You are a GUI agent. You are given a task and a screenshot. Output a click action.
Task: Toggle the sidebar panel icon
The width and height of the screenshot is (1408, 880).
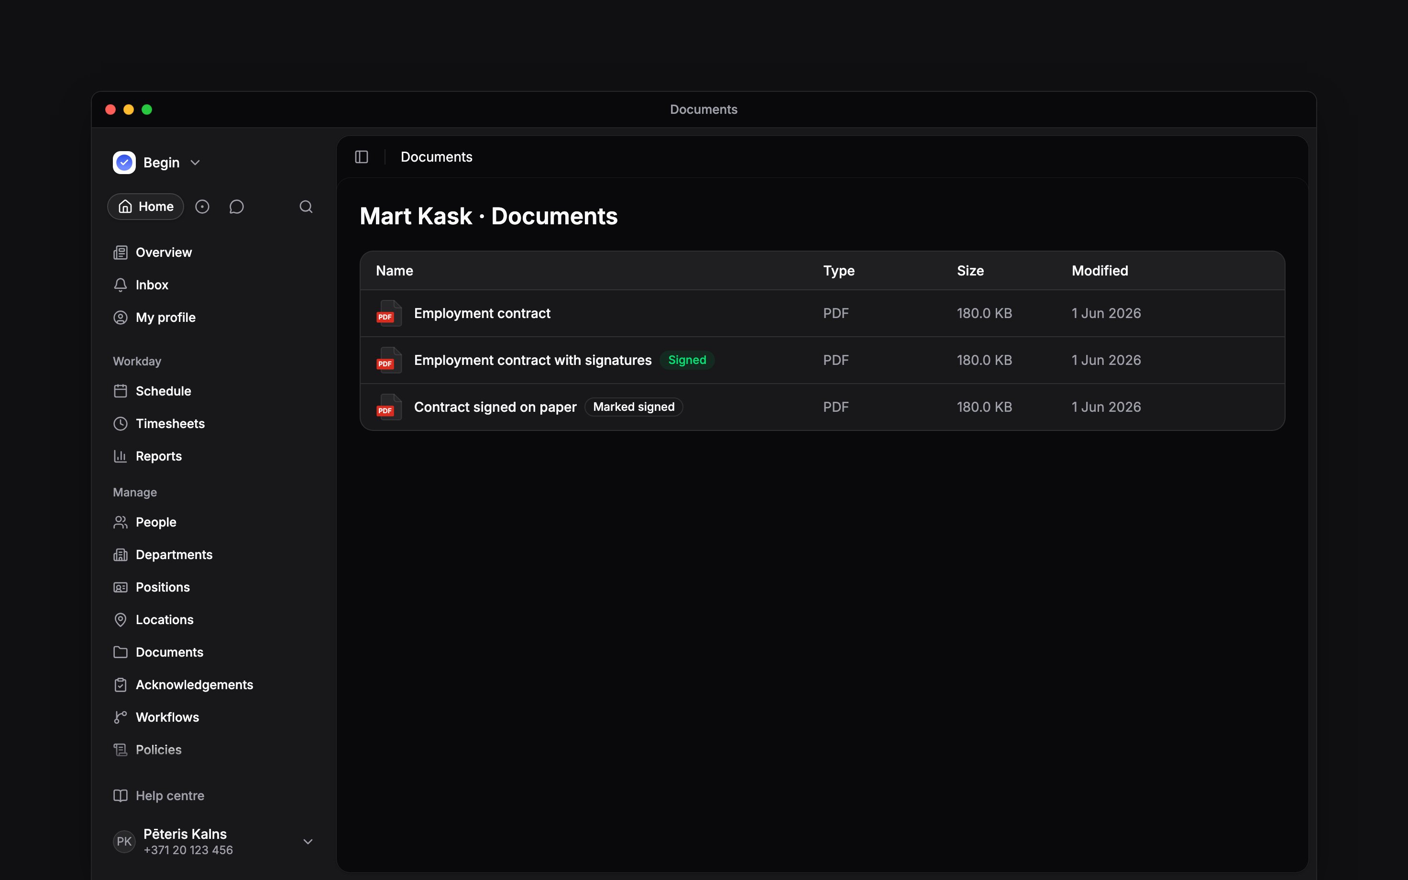tap(361, 157)
